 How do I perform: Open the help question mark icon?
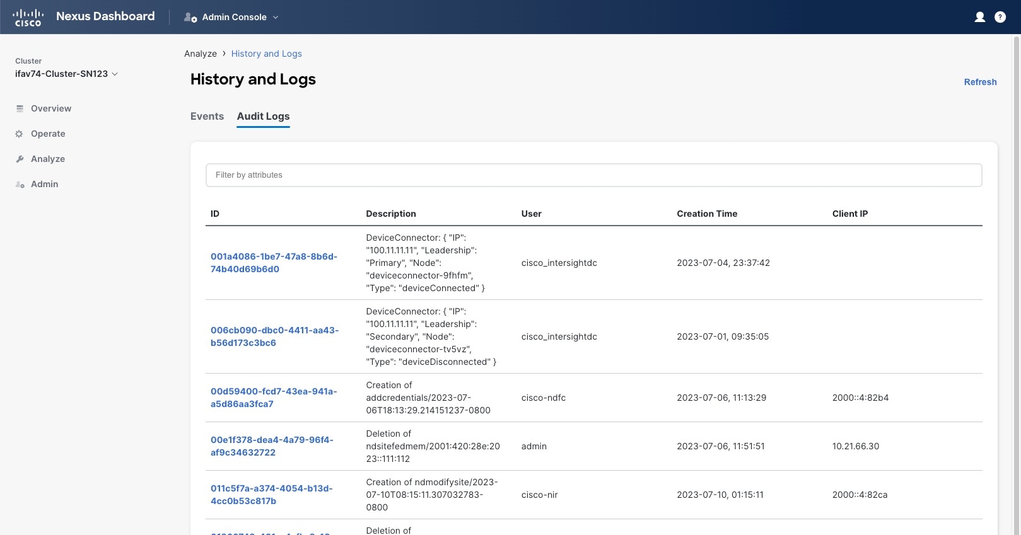[1000, 17]
